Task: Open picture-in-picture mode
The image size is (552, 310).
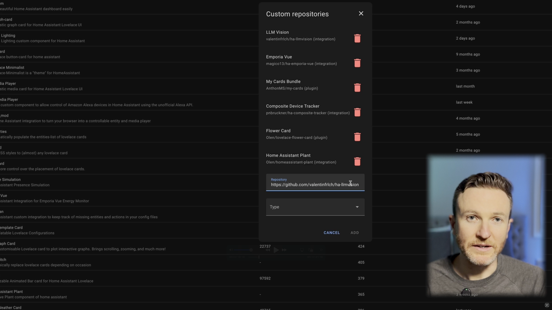Action: coord(311,250)
